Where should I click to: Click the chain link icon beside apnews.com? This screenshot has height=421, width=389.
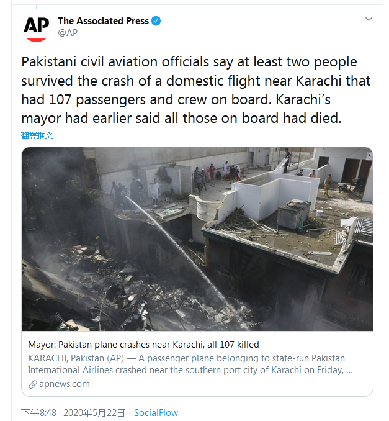[33, 384]
